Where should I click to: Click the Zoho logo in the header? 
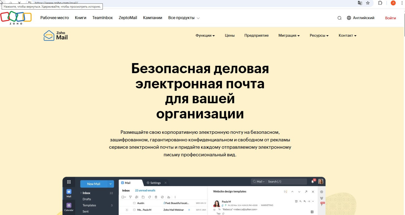(16, 18)
